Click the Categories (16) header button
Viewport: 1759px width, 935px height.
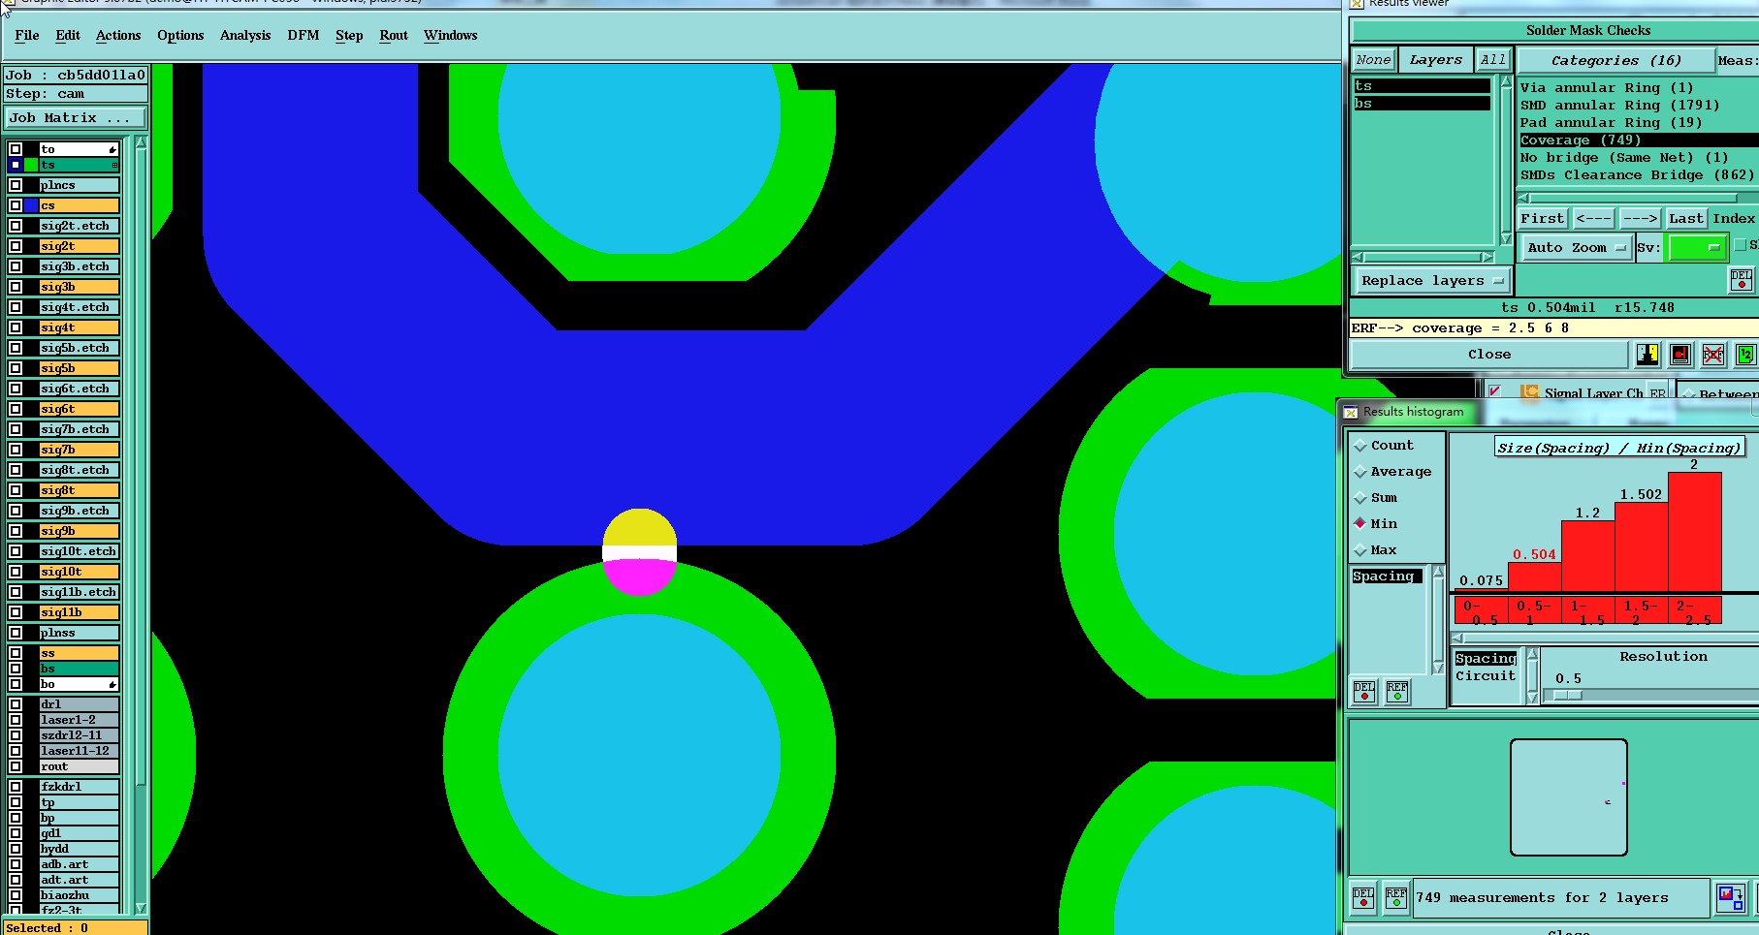coord(1616,60)
